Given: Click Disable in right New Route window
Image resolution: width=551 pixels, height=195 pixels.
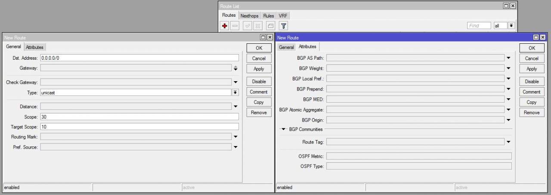Looking at the screenshot, I should (532, 81).
